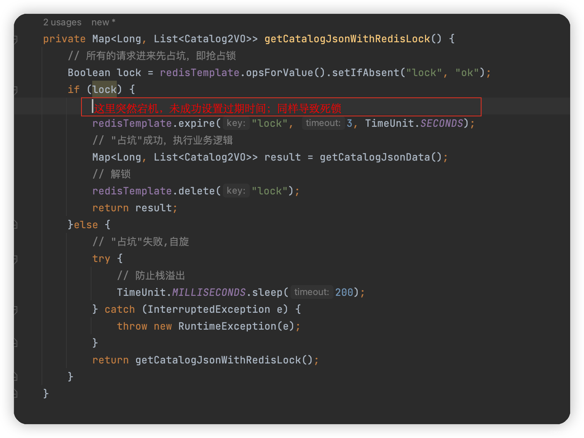Select getCatalogJsonWithRedisLock in the method declaration
This screenshot has width=584, height=438.
coord(347,39)
